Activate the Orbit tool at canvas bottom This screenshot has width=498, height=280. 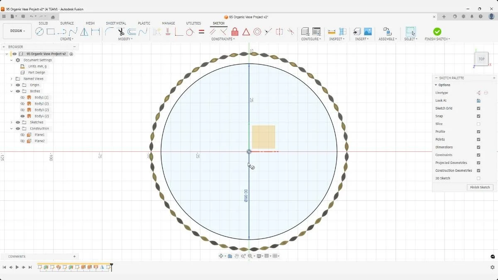(x=221, y=256)
